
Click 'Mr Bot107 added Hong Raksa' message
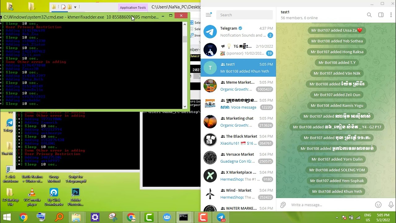click(x=337, y=52)
